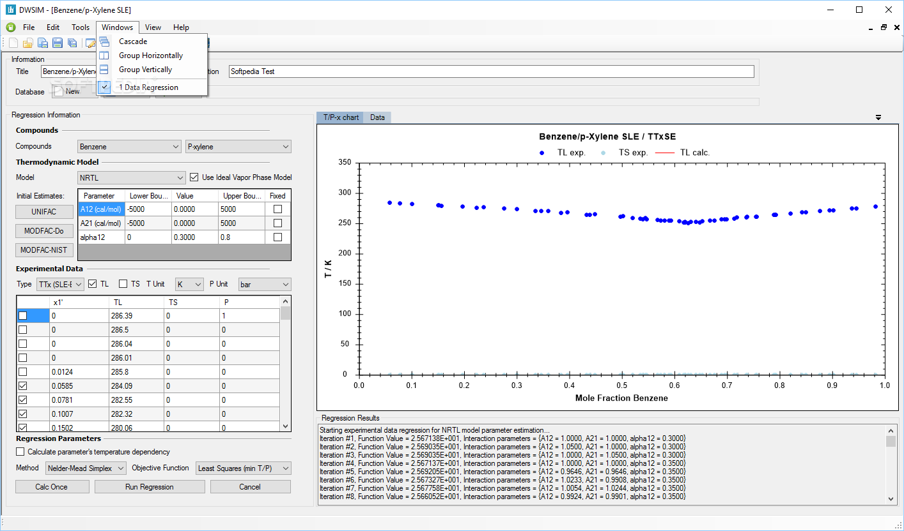The height and width of the screenshot is (531, 904).
Task: Click the Softpedia Test description field
Action: (491, 71)
